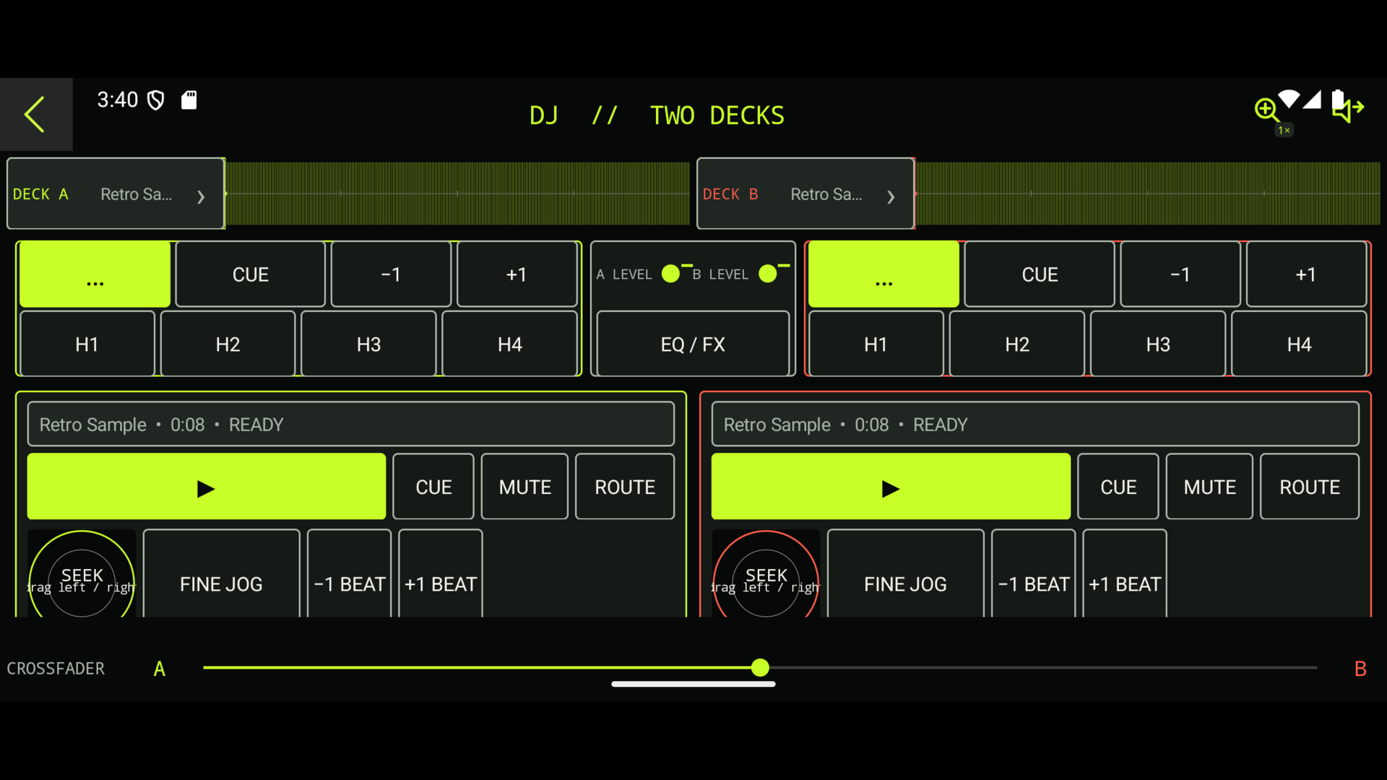Trigger Deck A hotcue H3
This screenshot has height=780, width=1387.
(x=368, y=344)
